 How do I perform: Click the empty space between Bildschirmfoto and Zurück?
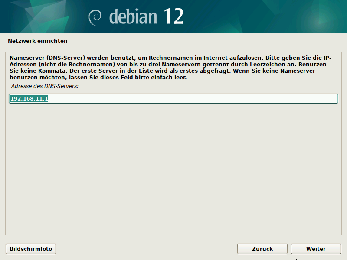click(147, 249)
